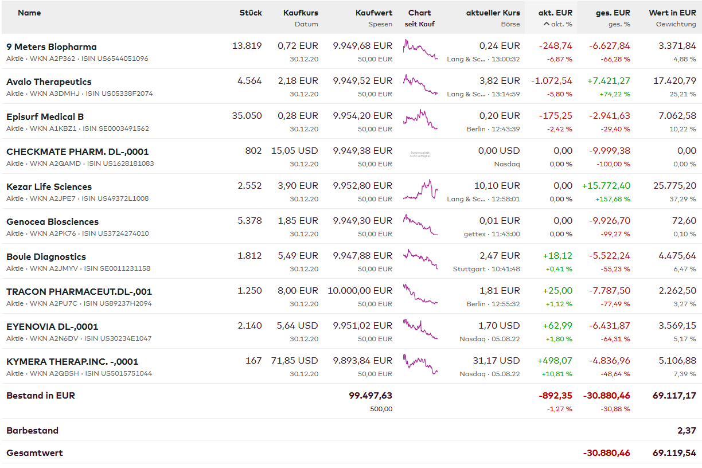Click the KYMERA THERAP. sparkline chart
Image resolution: width=702 pixels, height=468 pixels.
coord(420,364)
